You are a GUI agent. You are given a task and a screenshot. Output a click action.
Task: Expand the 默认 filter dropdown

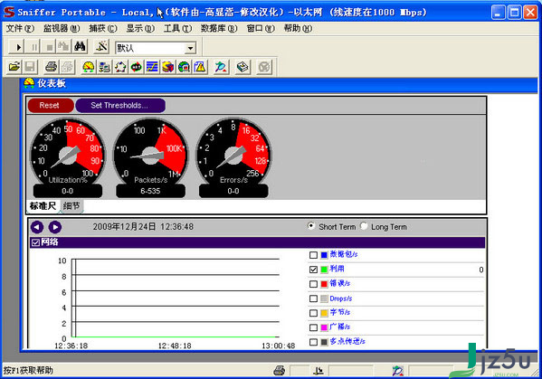pyautogui.click(x=190, y=48)
